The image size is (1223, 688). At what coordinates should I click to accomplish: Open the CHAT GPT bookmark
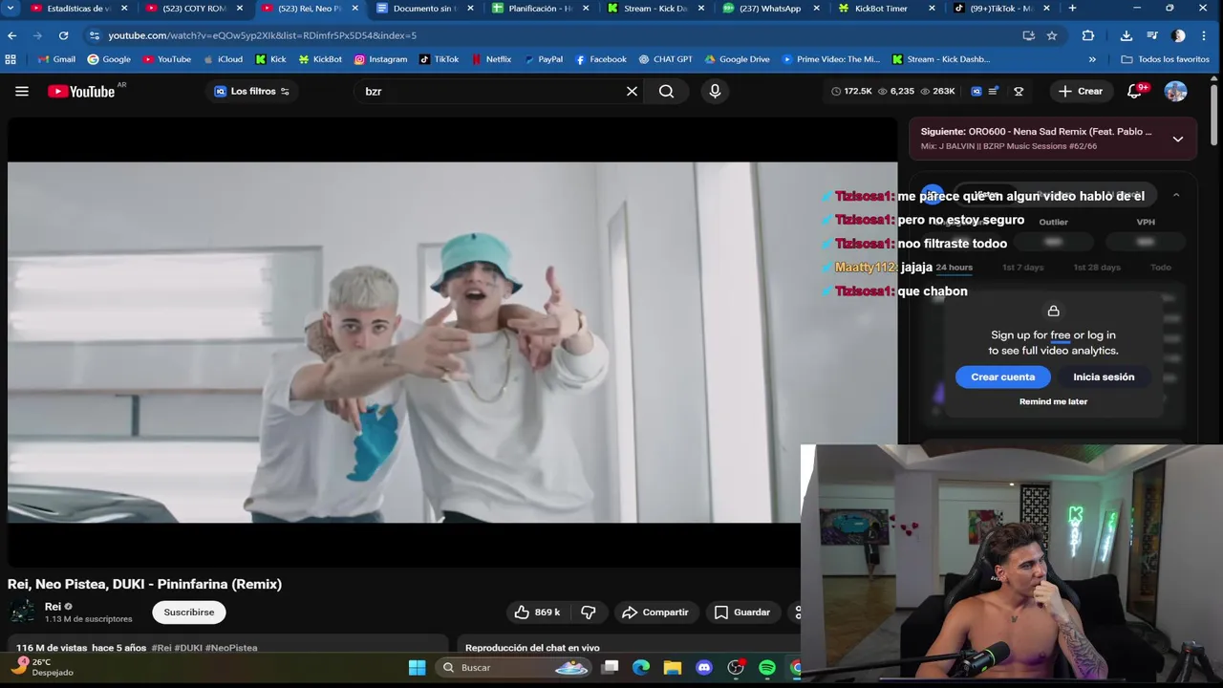(x=665, y=59)
